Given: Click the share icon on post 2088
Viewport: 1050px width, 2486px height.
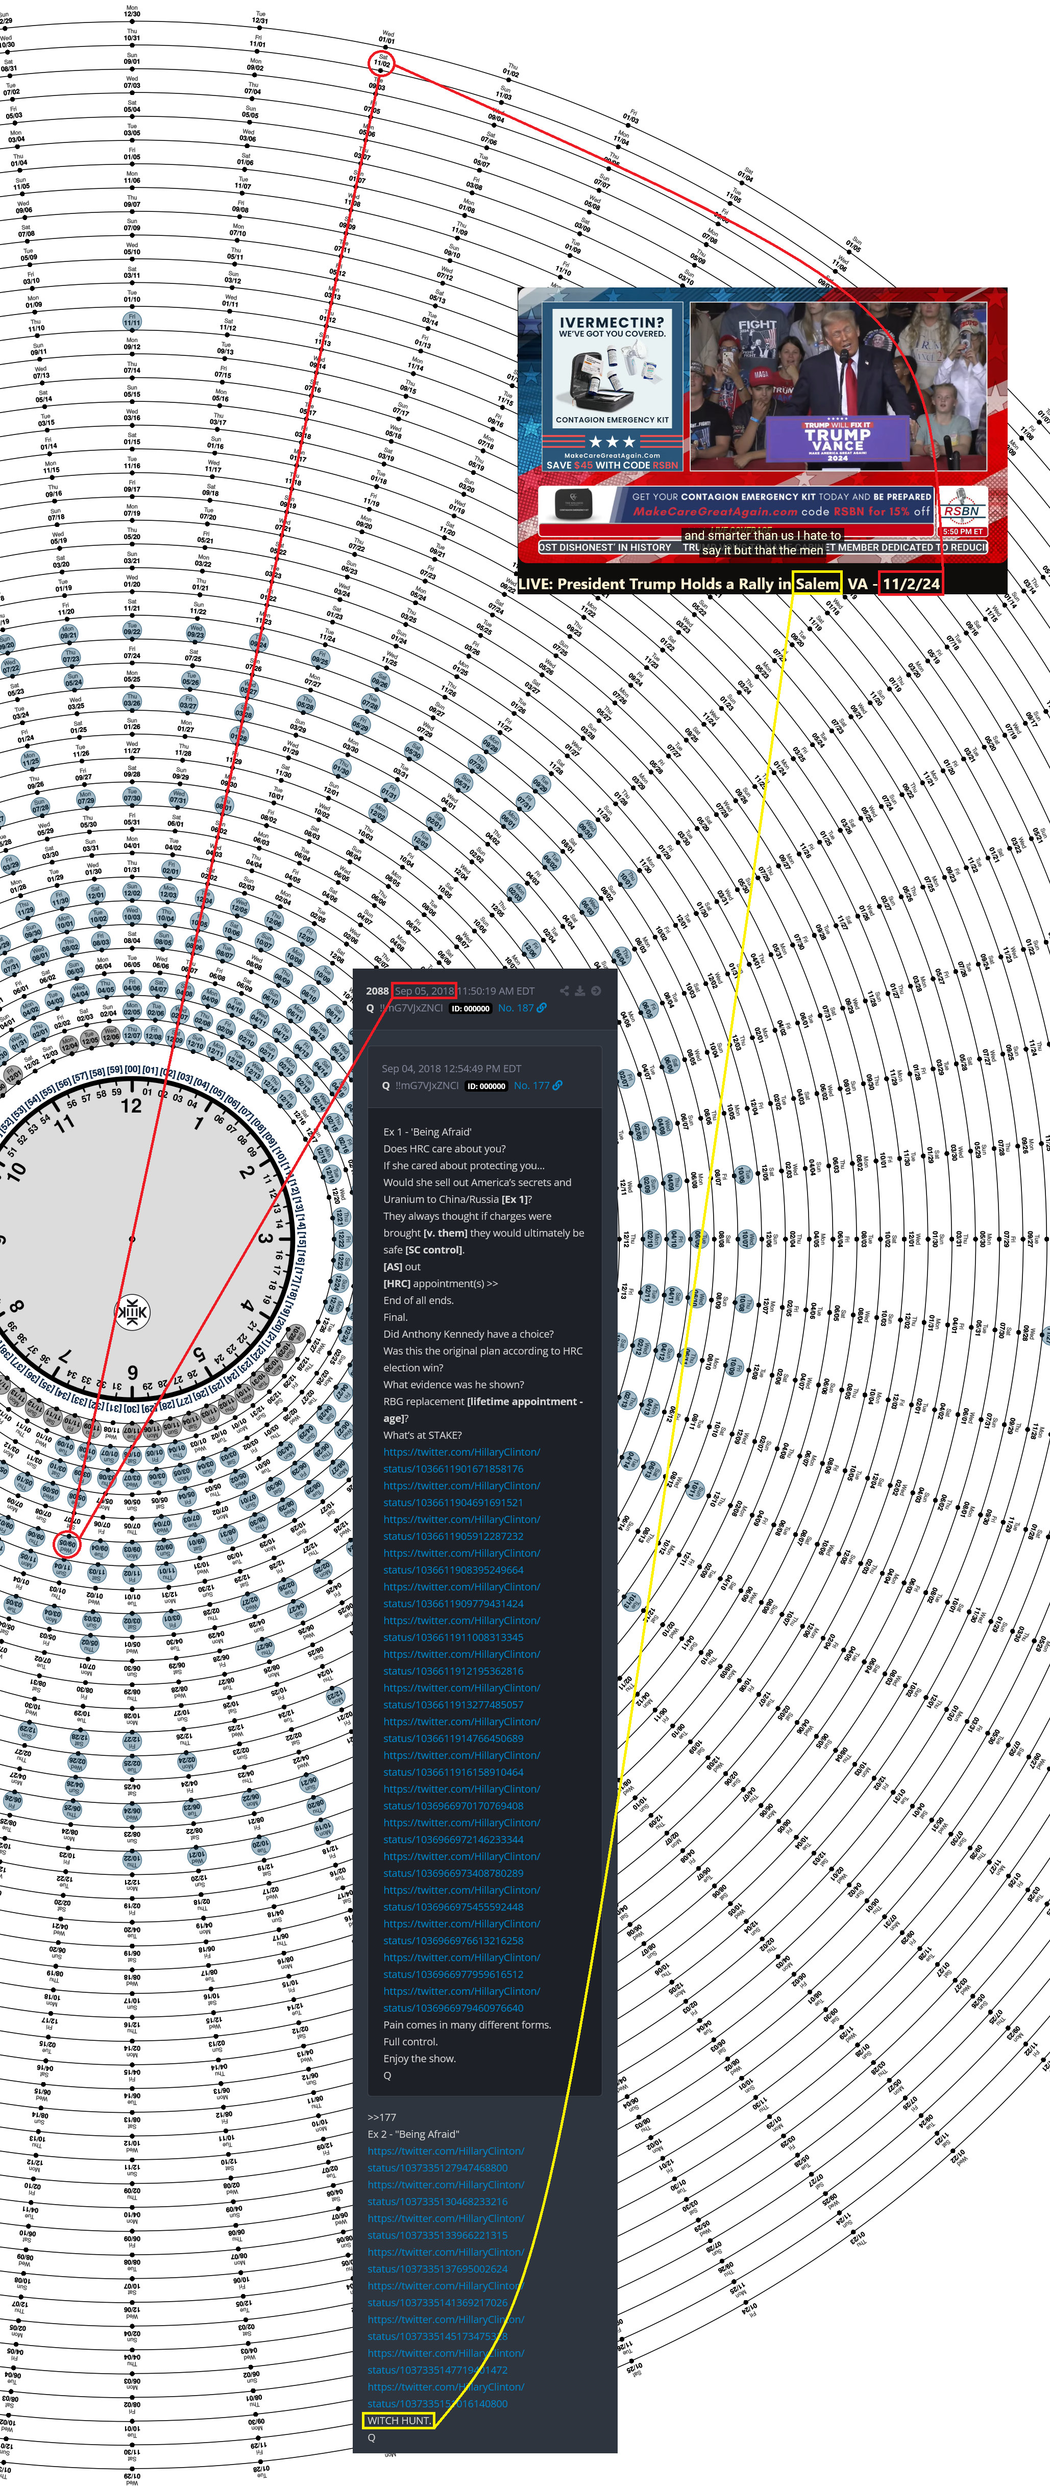Looking at the screenshot, I should point(565,990).
